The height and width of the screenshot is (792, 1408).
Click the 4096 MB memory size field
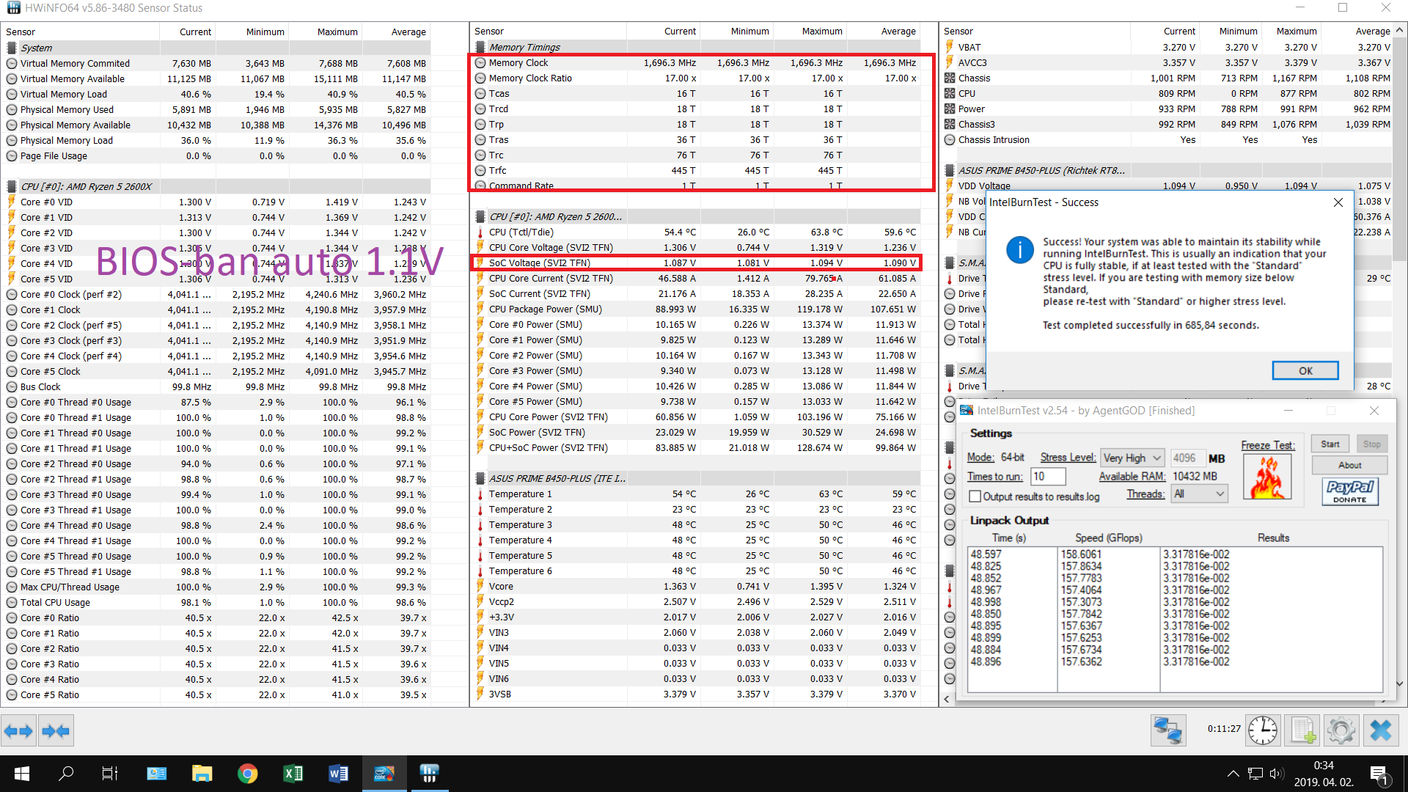click(x=1188, y=458)
